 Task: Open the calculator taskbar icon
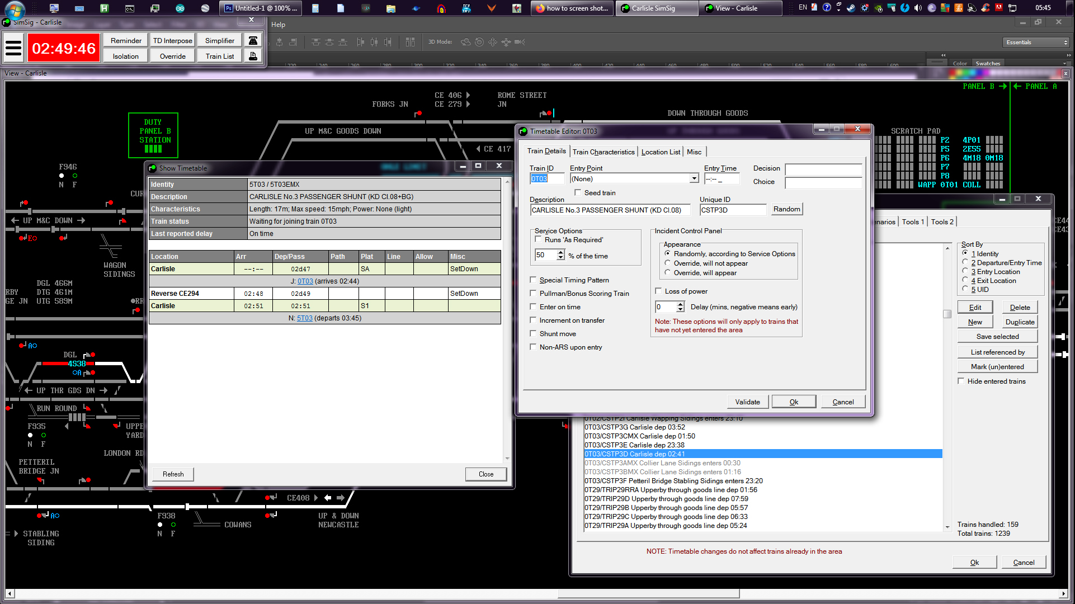coord(315,8)
